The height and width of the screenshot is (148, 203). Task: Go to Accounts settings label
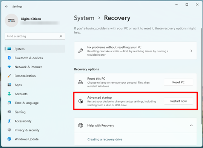point(21,94)
